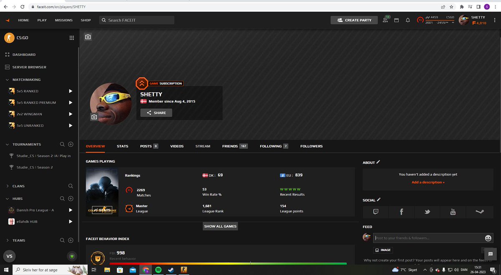
Task: Click the Add a description link
Action: point(428,182)
